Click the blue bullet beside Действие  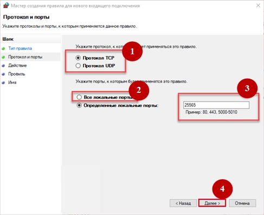tap(3, 66)
